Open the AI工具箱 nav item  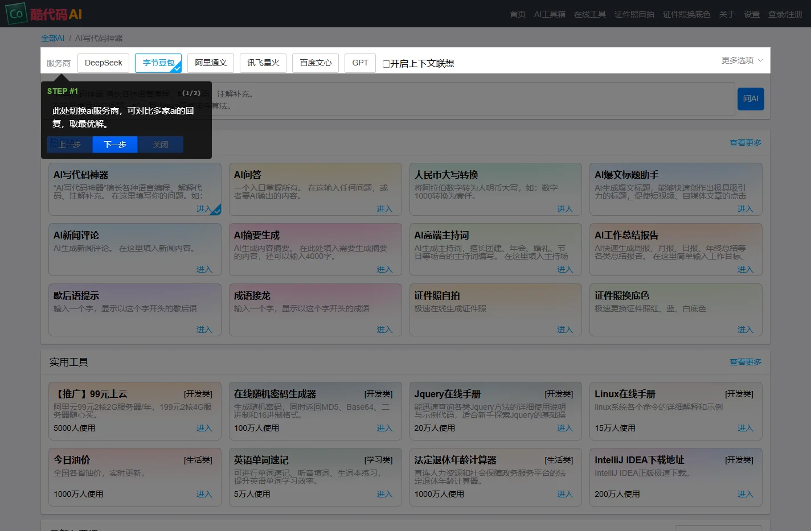(x=550, y=14)
